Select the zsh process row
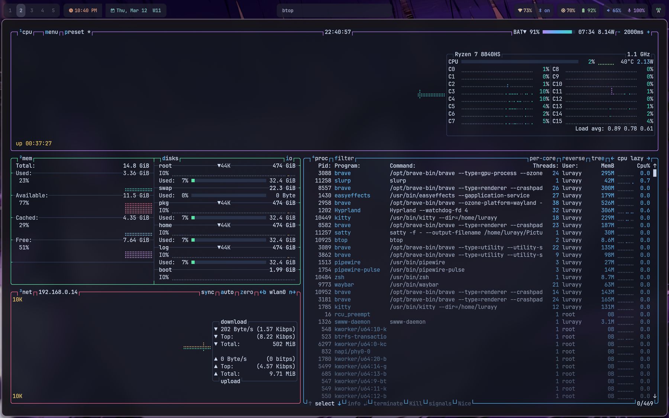Viewport: 669px width, 418px height. coord(482,277)
